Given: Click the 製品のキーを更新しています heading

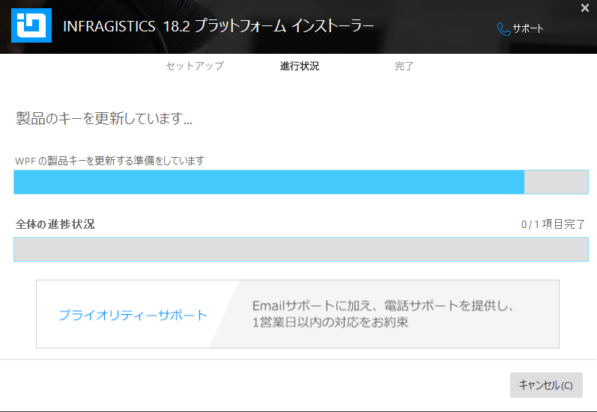Looking at the screenshot, I should pos(104,118).
